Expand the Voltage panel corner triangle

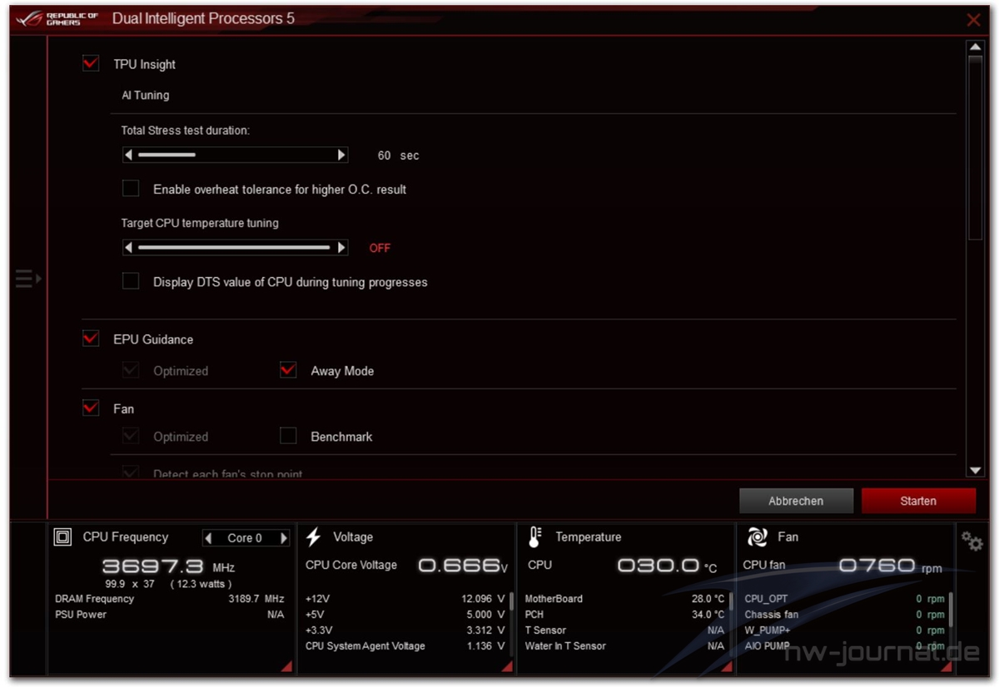pyautogui.click(x=507, y=666)
